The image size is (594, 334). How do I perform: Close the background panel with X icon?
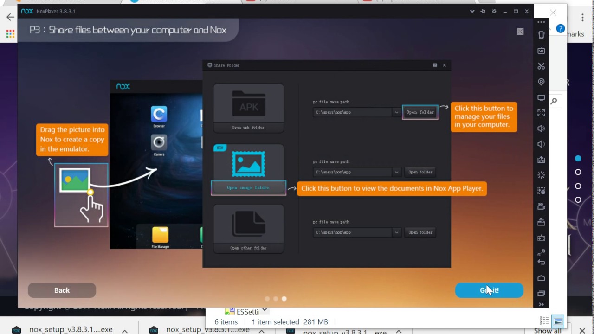[553, 13]
